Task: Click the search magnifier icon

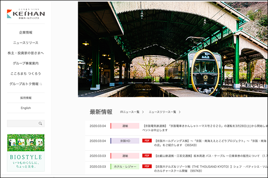Action: coord(40,124)
